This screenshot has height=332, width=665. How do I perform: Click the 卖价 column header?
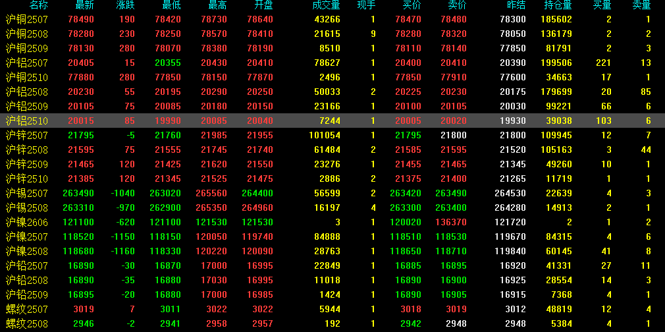pyautogui.click(x=457, y=5)
